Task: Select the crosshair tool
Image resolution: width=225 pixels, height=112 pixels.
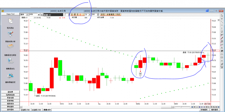Action: (222, 19)
